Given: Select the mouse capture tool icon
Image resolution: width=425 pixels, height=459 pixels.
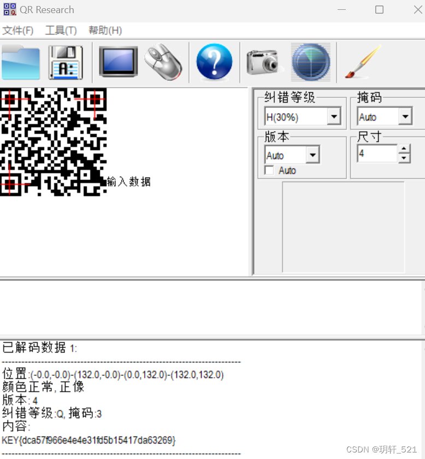Looking at the screenshot, I should point(163,62).
